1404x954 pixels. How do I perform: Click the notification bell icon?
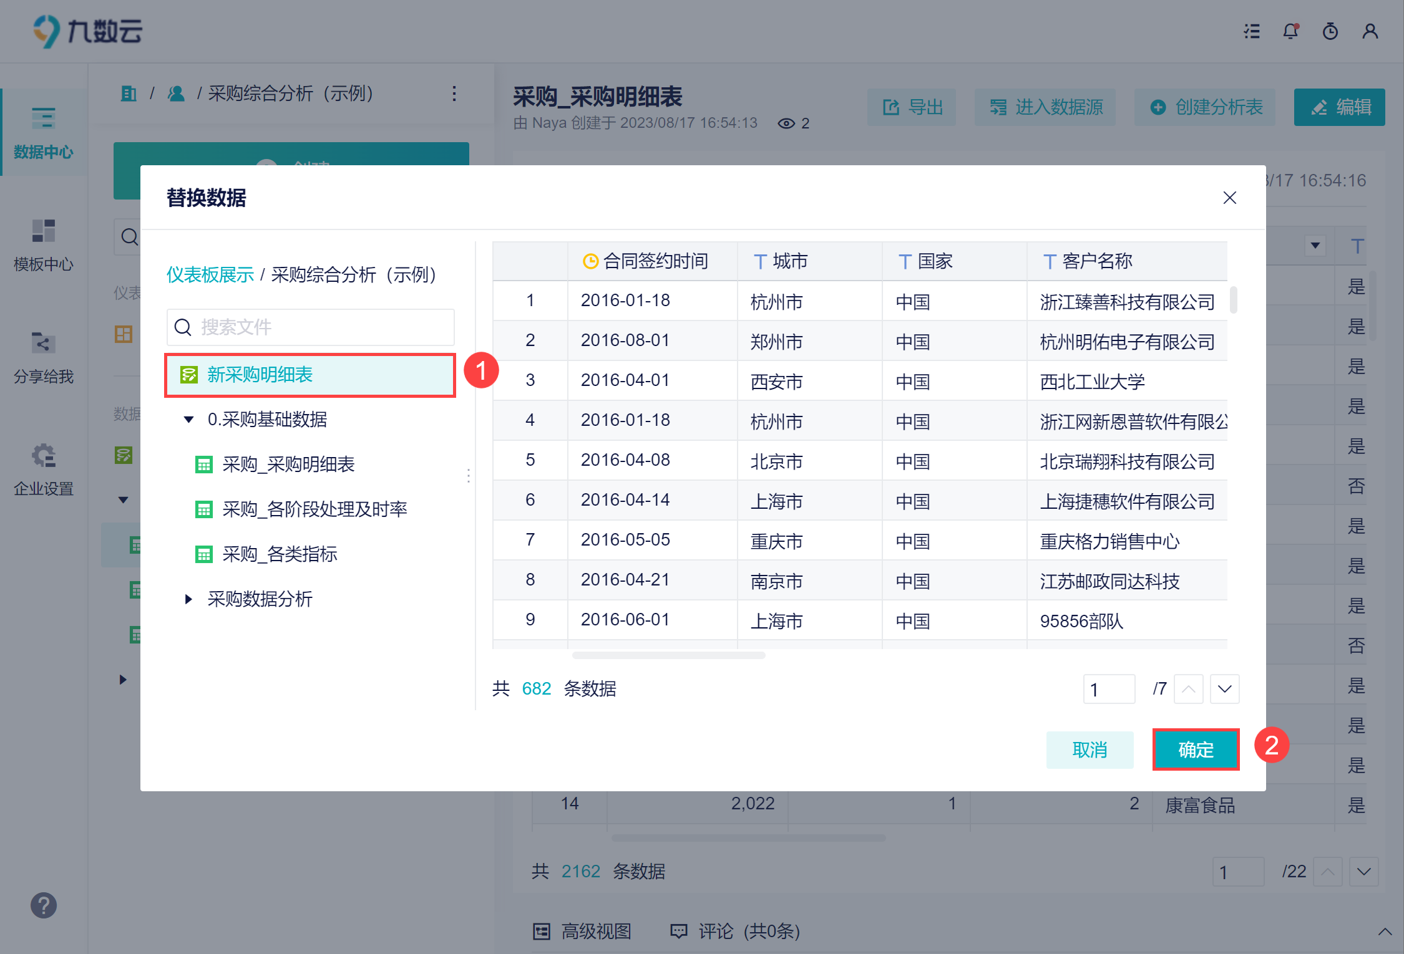tap(1290, 31)
